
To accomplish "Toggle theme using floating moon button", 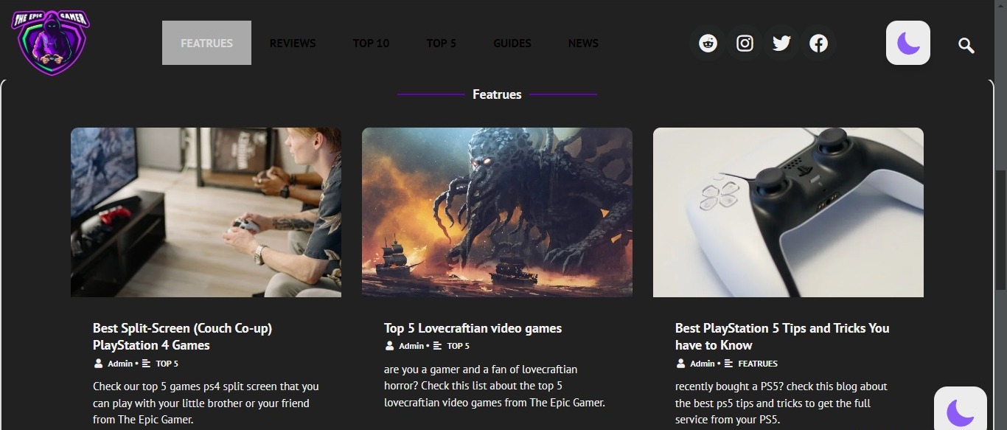I will 961,409.
